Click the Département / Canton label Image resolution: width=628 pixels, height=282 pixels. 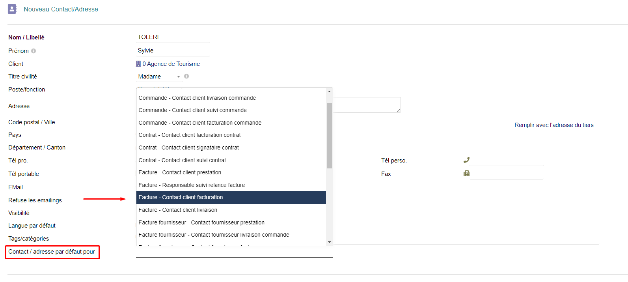tap(37, 148)
